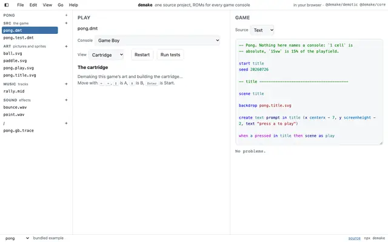Open point.wav sound effect
This screenshot has width=388, height=242.
pyautogui.click(x=14, y=114)
